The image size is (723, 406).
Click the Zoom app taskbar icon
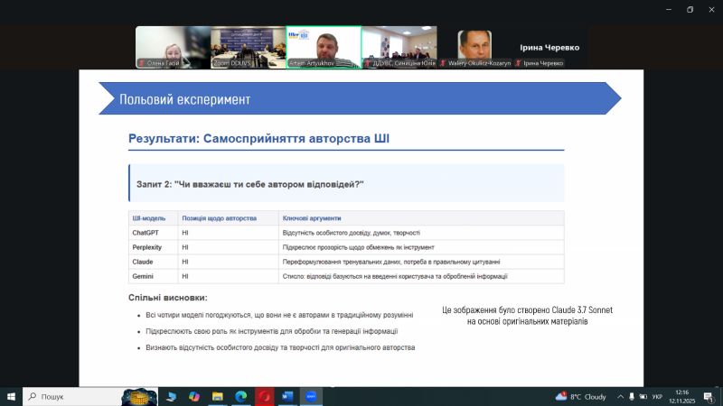[x=312, y=396]
